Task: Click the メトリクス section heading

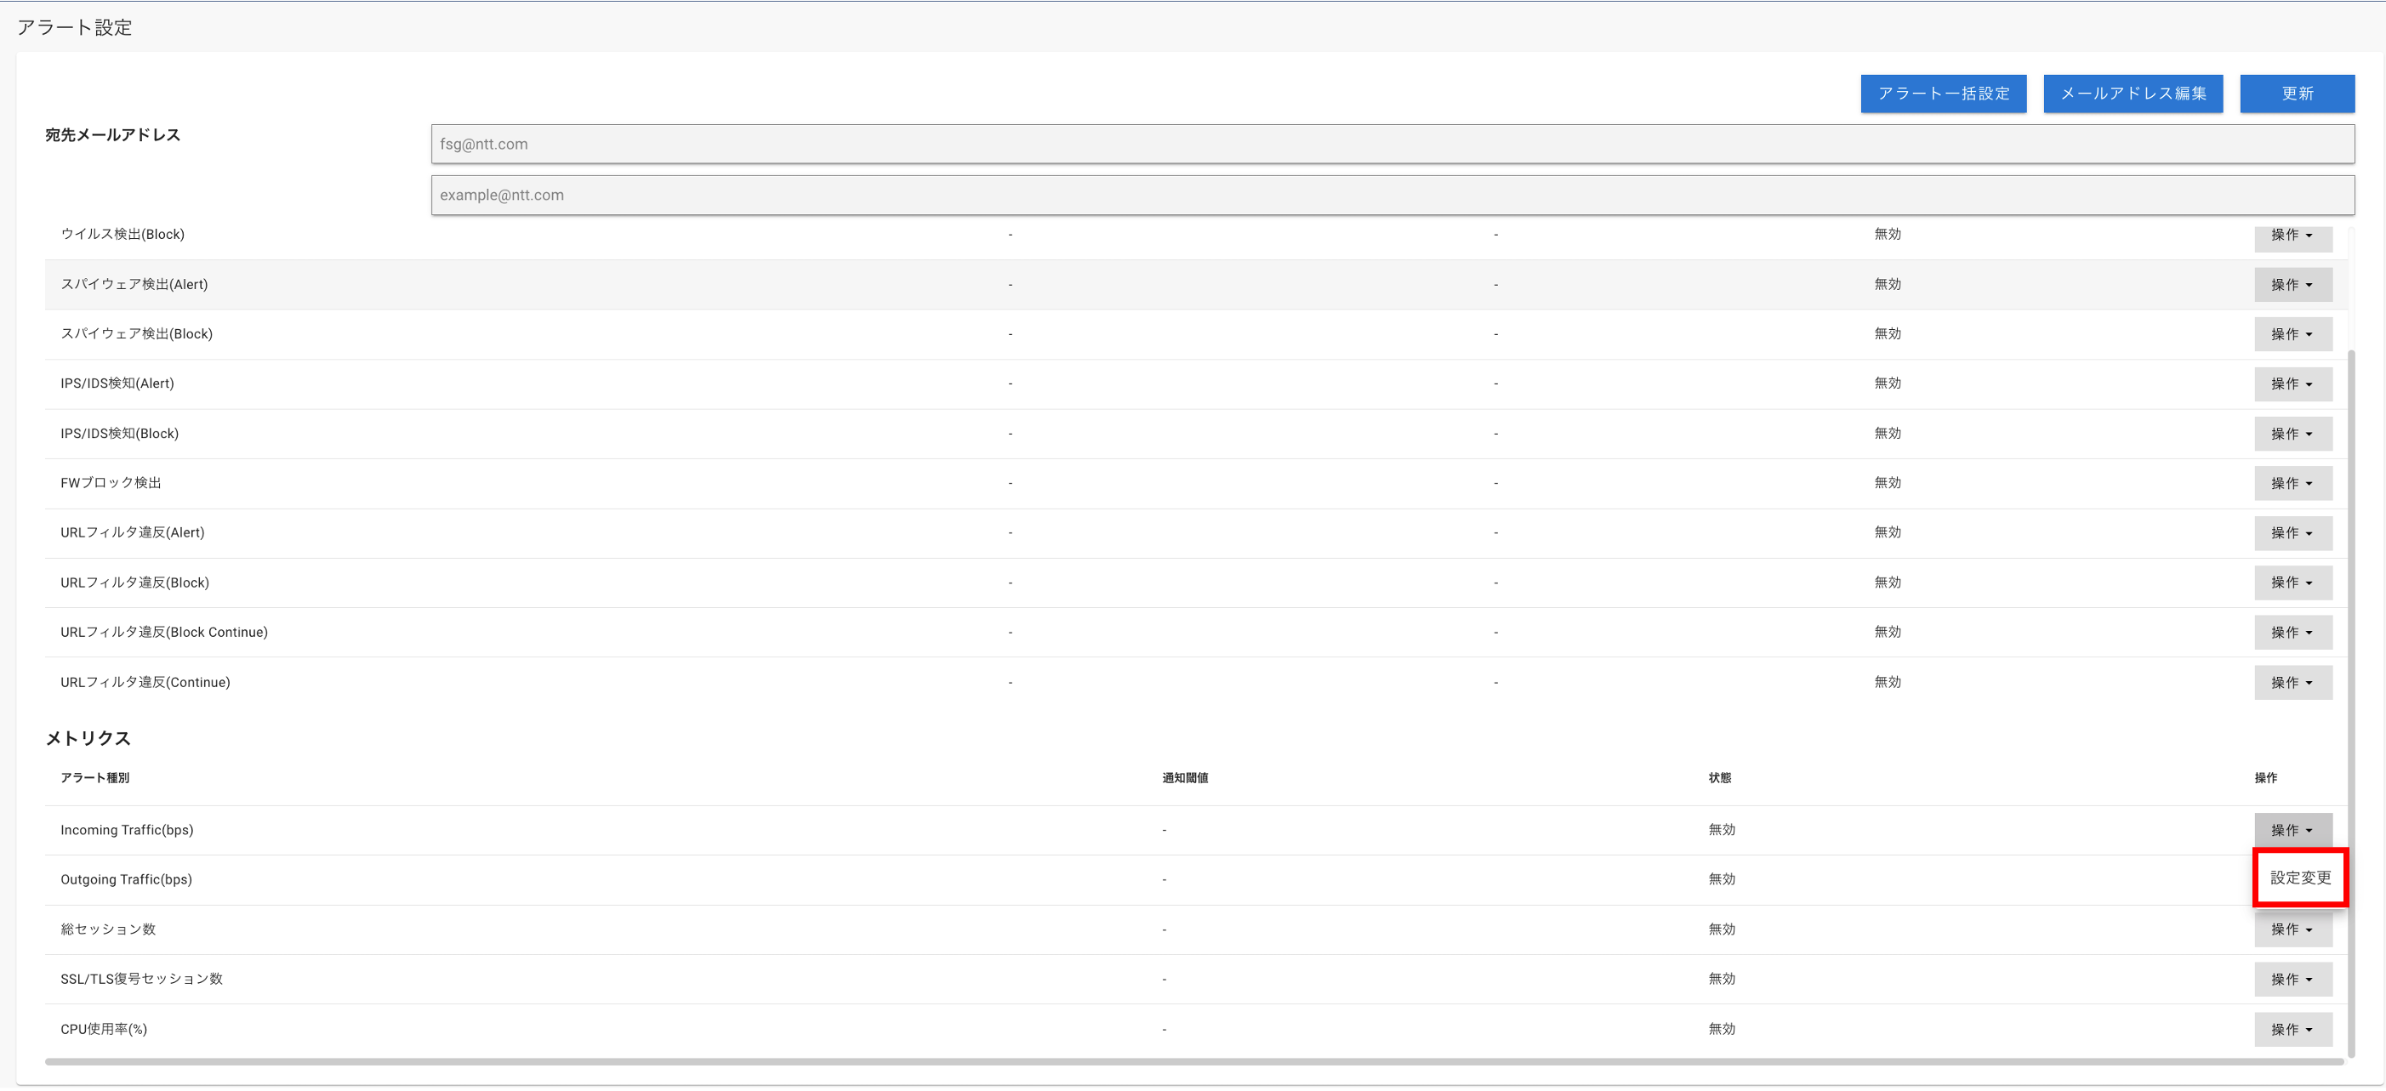Action: click(x=88, y=738)
